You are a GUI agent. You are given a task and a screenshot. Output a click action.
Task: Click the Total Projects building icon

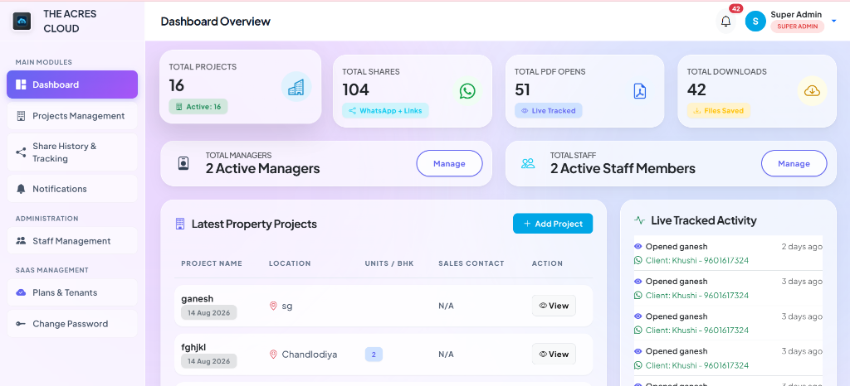296,86
